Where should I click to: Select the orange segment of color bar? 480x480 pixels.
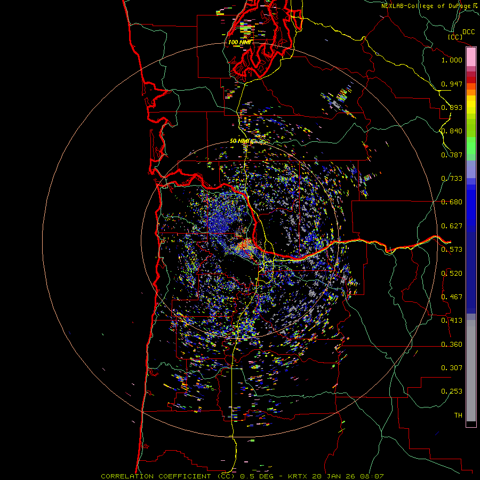pos(471,92)
